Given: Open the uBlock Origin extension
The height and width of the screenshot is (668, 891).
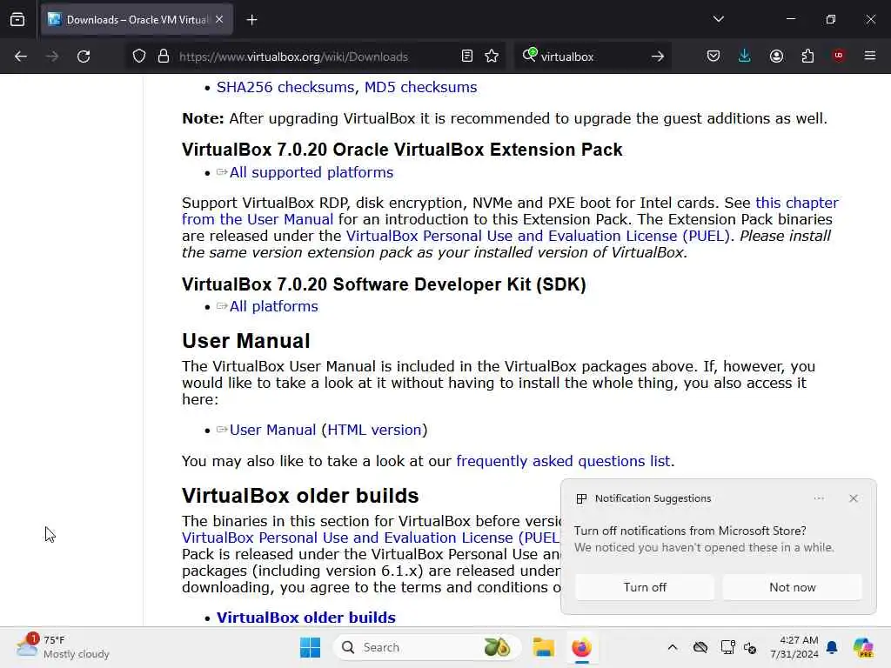Looking at the screenshot, I should (x=839, y=56).
